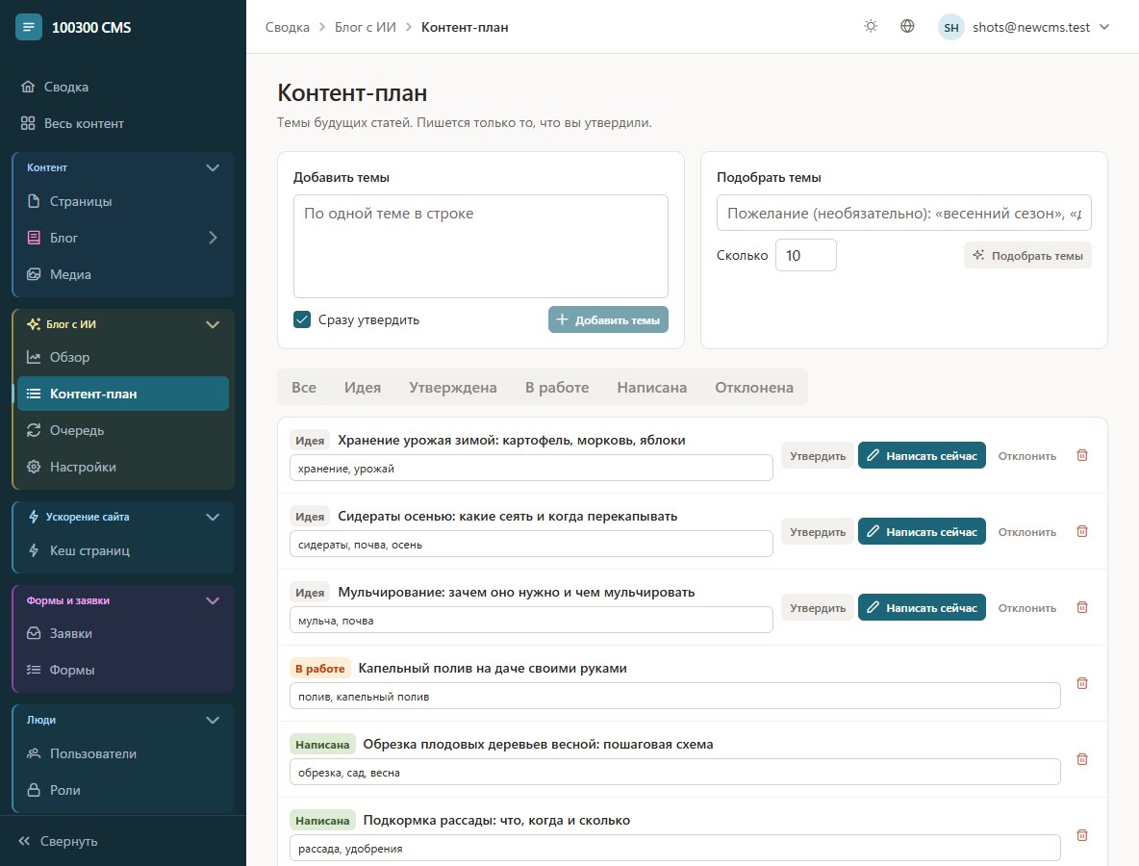Click the 100300 CMS logo icon
Image resolution: width=1139 pixels, height=866 pixels.
(28, 28)
